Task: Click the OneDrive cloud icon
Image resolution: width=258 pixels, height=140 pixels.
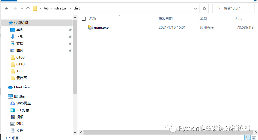Action: pos(10,87)
